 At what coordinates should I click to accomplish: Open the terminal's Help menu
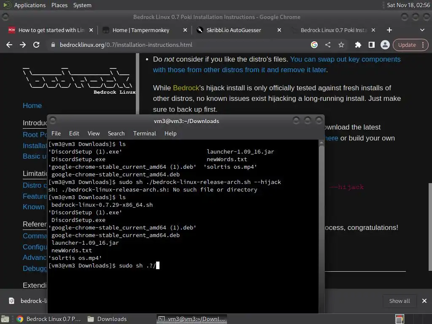[x=170, y=133]
